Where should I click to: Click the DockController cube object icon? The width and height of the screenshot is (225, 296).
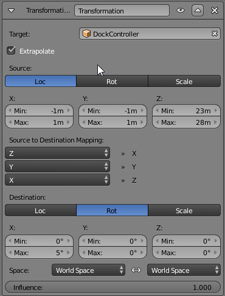[86, 33]
